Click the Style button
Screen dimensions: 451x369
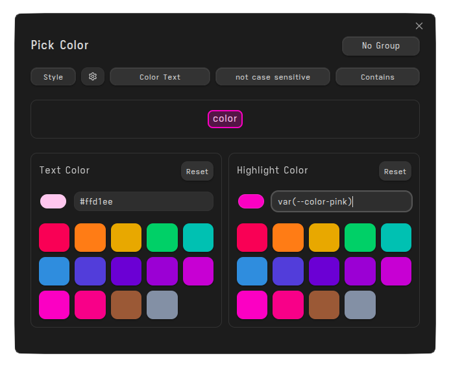(x=53, y=76)
